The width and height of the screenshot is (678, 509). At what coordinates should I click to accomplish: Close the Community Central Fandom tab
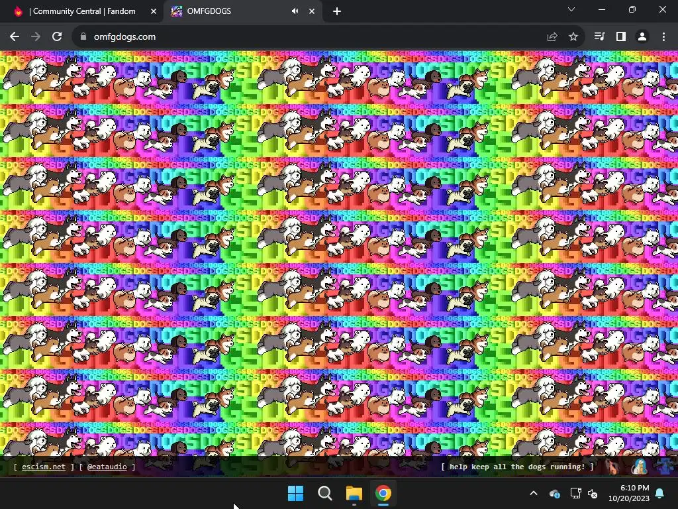click(154, 11)
